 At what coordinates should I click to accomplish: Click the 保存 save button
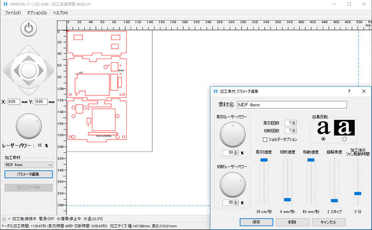256,222
